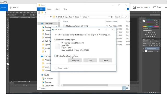Viewport: 167px width, 94px height.
Task: Hide the Background layer eye in Photoshop
Action: pos(143,51)
